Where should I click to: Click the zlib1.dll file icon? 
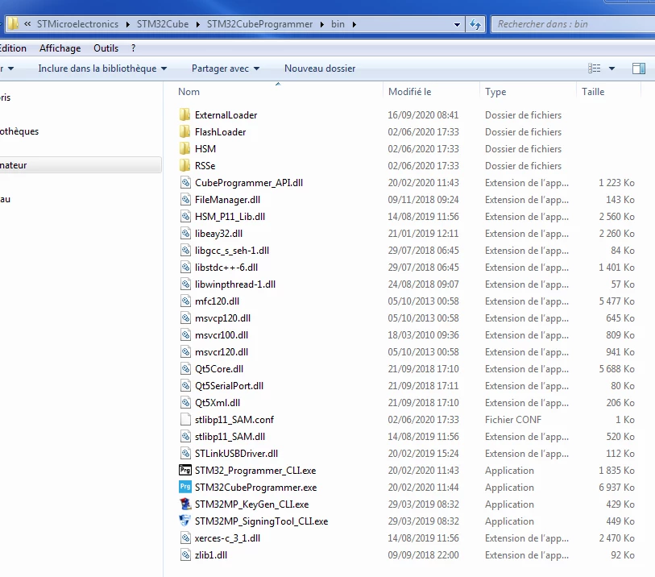(185, 555)
